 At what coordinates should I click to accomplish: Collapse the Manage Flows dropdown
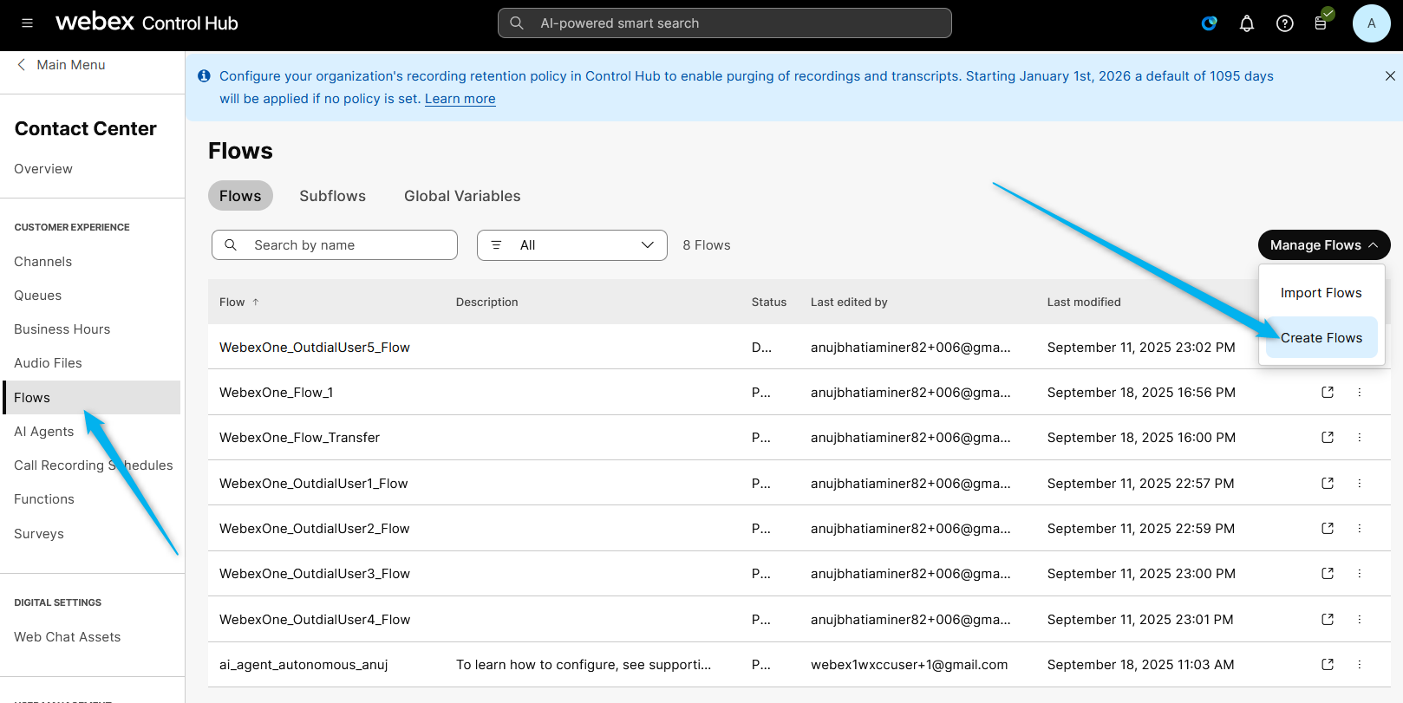click(x=1323, y=245)
